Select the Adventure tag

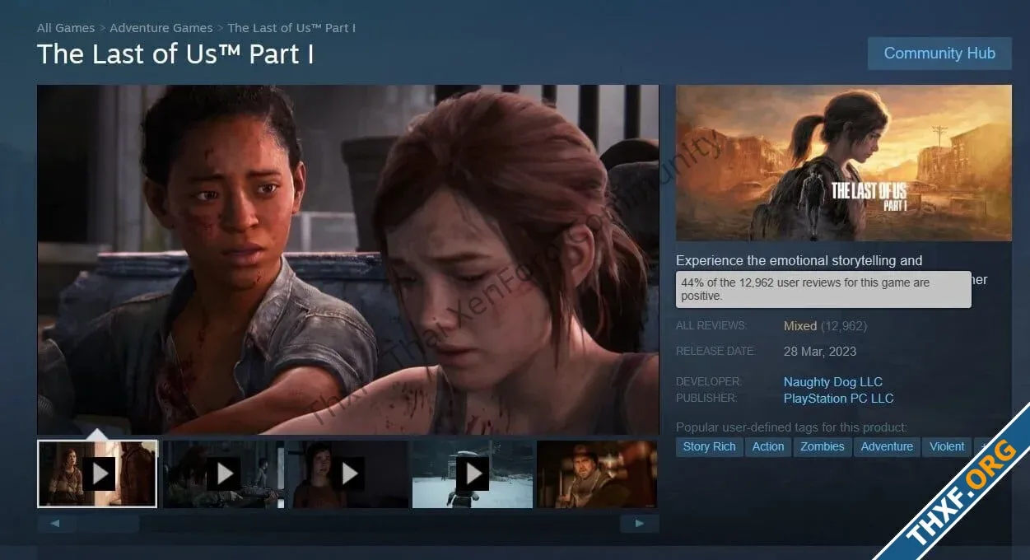coord(887,446)
